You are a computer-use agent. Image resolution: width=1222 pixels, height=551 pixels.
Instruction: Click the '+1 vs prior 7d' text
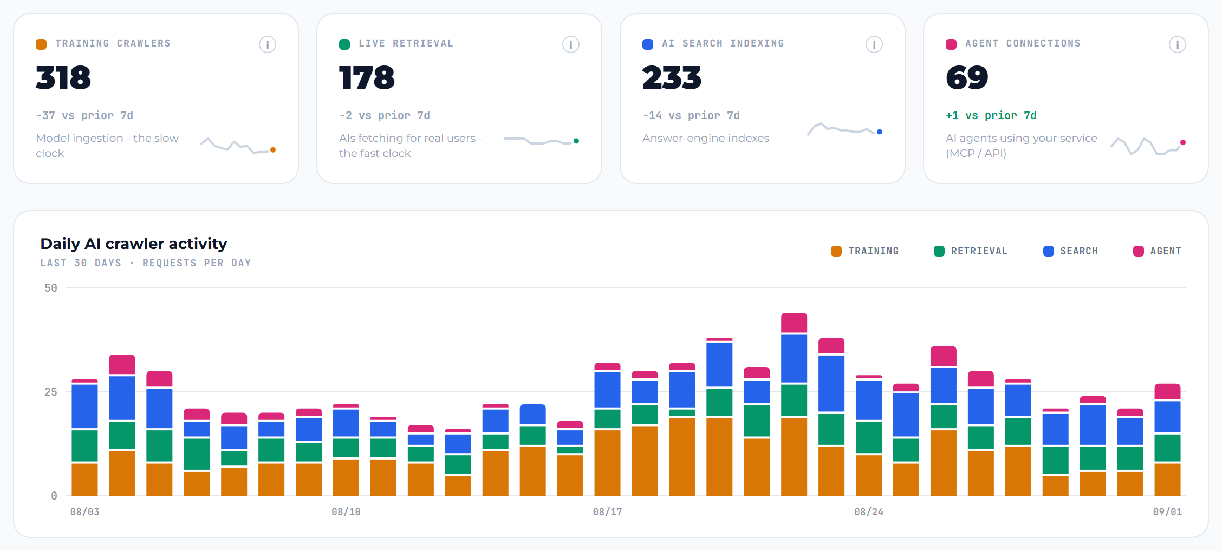pos(991,115)
